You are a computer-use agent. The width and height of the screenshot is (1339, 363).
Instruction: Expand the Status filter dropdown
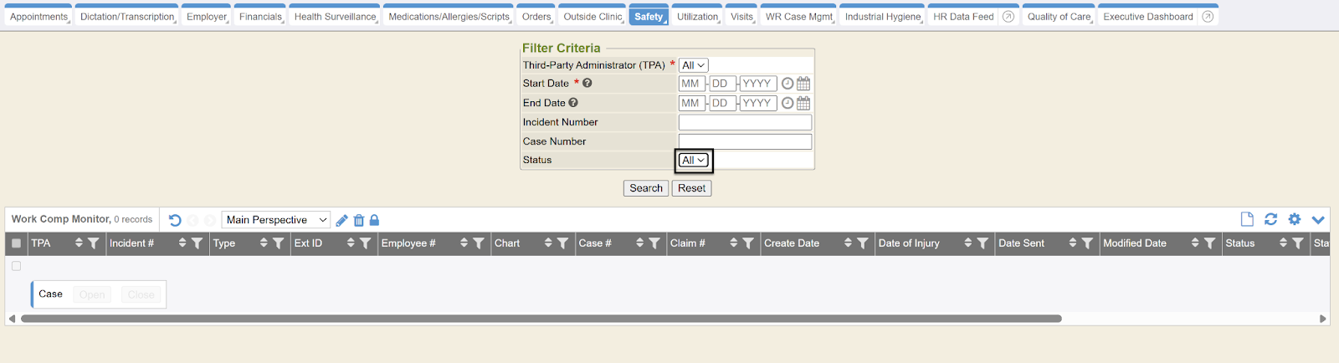click(694, 160)
